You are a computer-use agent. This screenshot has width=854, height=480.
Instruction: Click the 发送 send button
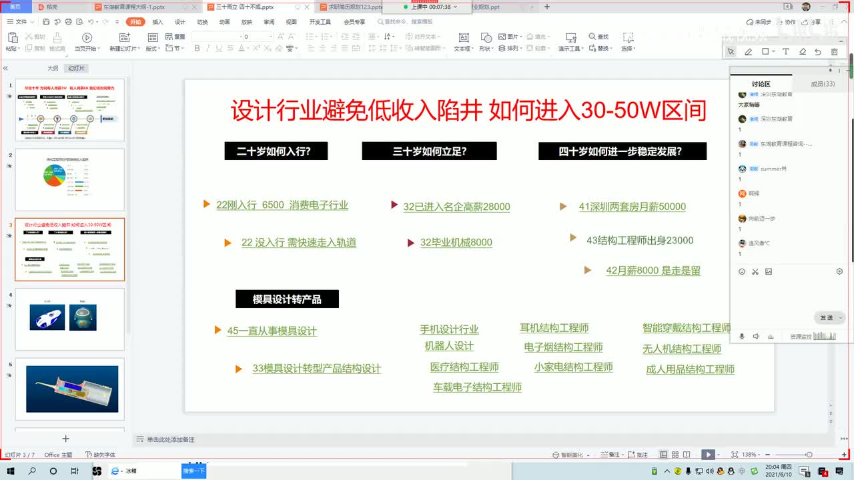coord(826,317)
